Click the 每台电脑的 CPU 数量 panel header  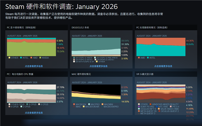[x=36, y=74]
